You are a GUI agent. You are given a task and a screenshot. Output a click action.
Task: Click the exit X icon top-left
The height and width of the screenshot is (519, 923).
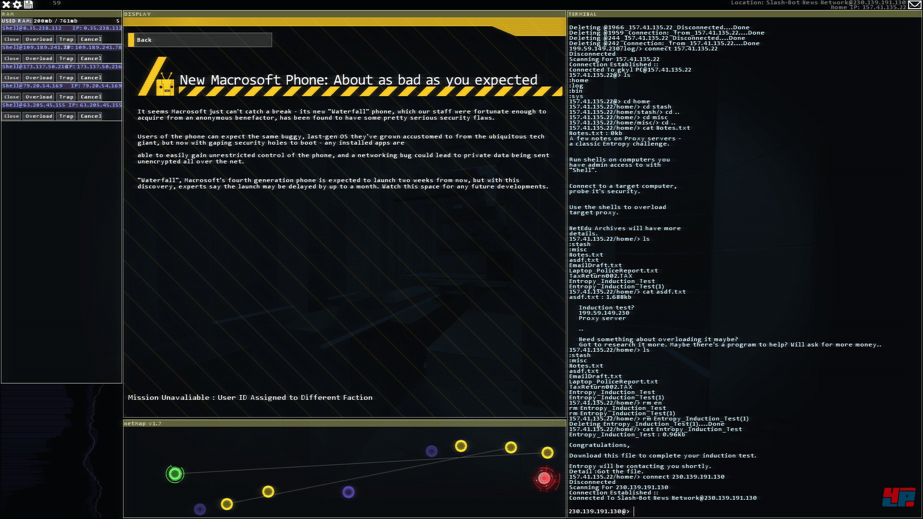point(6,5)
